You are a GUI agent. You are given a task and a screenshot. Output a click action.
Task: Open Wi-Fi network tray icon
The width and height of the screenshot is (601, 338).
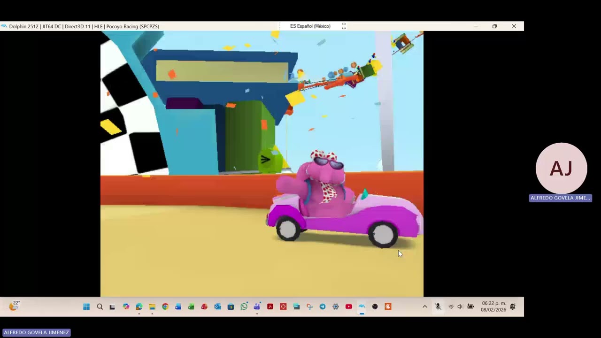tap(451, 307)
